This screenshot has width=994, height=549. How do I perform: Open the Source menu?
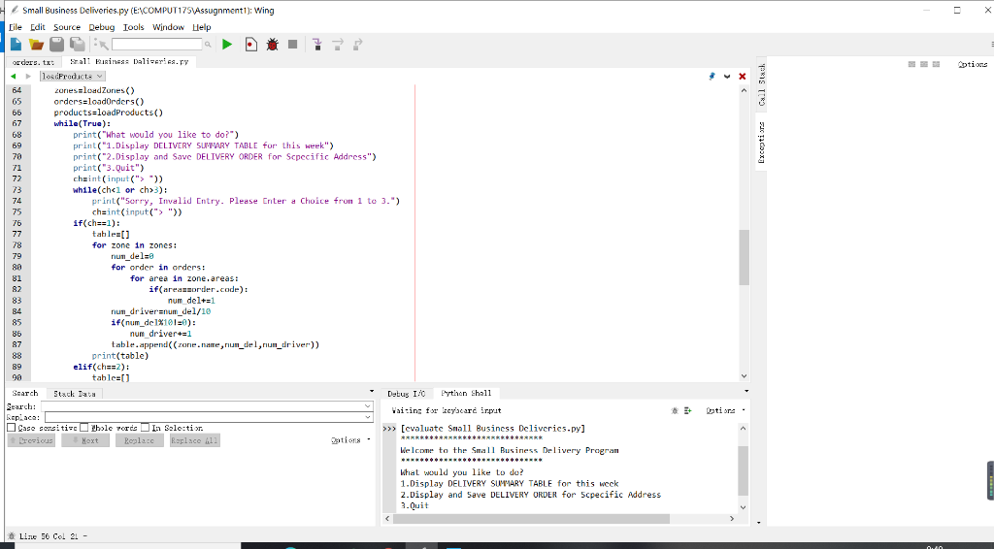tap(67, 27)
